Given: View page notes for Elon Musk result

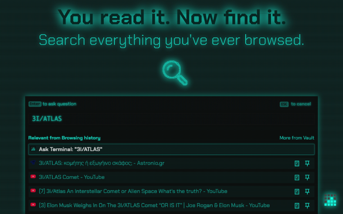Looking at the screenshot, I should (297, 205).
